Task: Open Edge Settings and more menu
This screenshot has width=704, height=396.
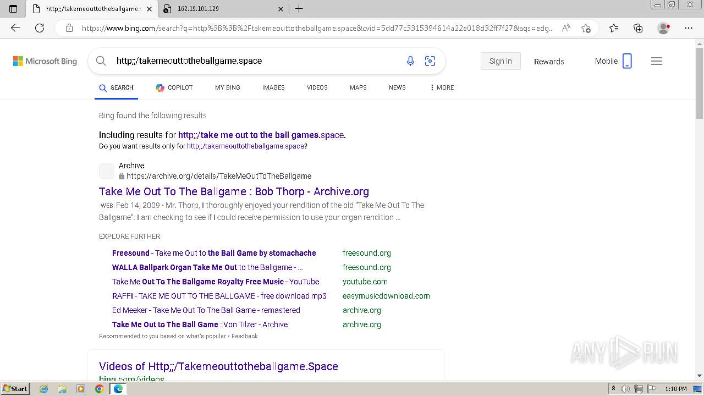Action: (689, 28)
